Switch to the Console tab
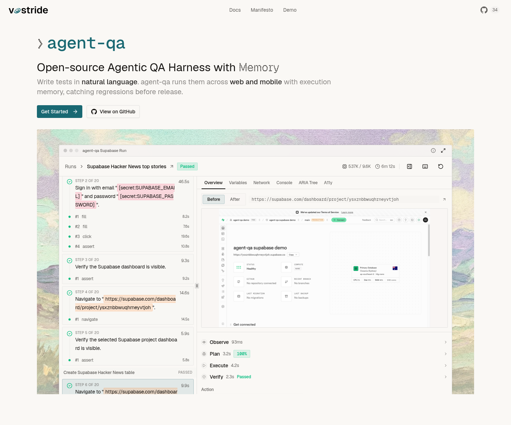Screen dimensions: 511x425 (284, 183)
